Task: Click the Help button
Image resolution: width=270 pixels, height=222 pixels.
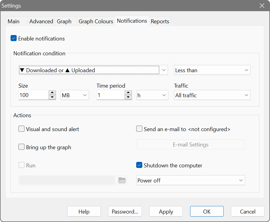Action: (84, 211)
